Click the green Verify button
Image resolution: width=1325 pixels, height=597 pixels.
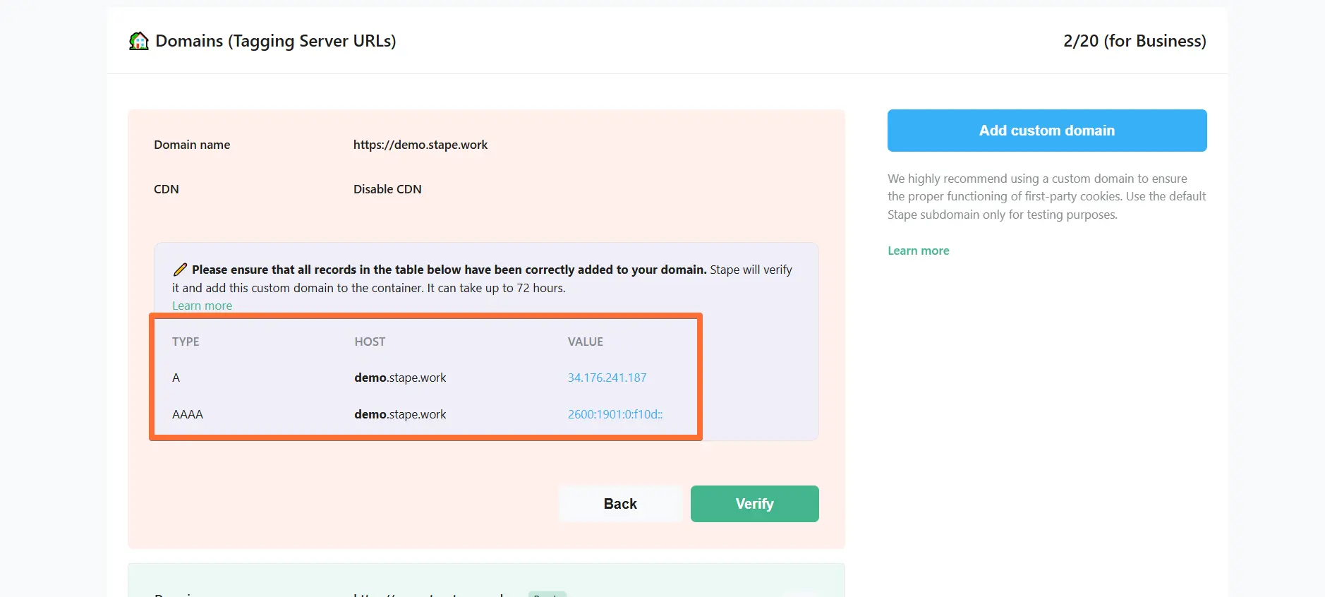(755, 504)
